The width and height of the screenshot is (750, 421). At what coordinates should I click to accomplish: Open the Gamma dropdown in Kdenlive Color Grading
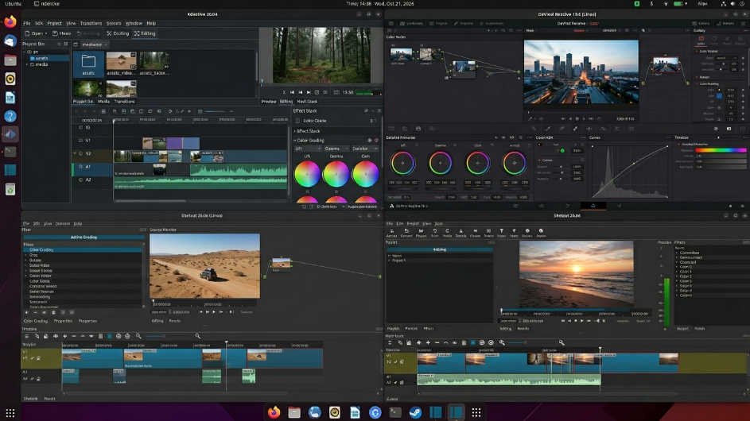(336, 149)
